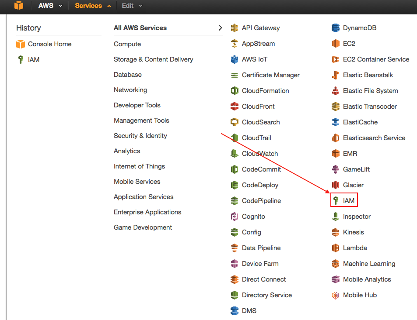Click the Console Home cube icon
Viewport: 417px width, 320px height.
(21, 44)
